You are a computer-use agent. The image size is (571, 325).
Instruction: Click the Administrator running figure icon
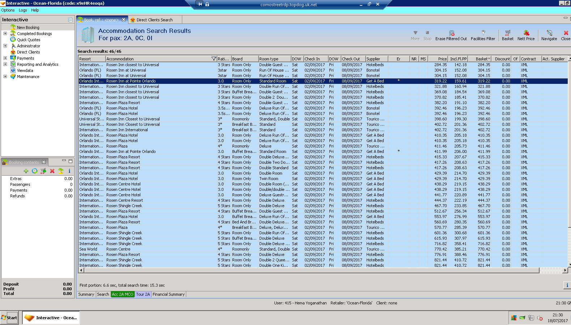pyautogui.click(x=13, y=46)
